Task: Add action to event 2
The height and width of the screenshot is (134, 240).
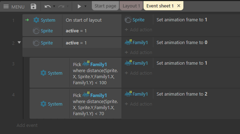Action: [x=139, y=52]
